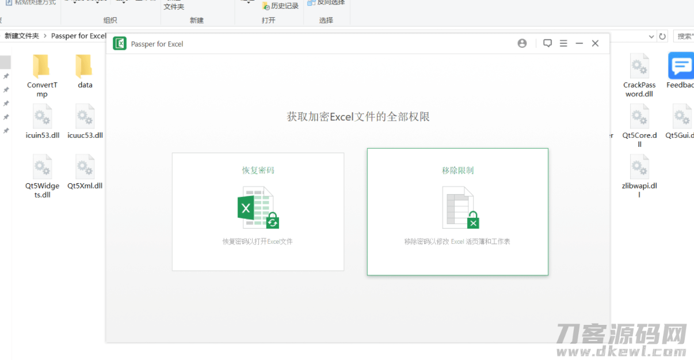Screen dimensions: 694x360
Task: Open the feedback chat bubble icon in Passper
Action: [548, 43]
